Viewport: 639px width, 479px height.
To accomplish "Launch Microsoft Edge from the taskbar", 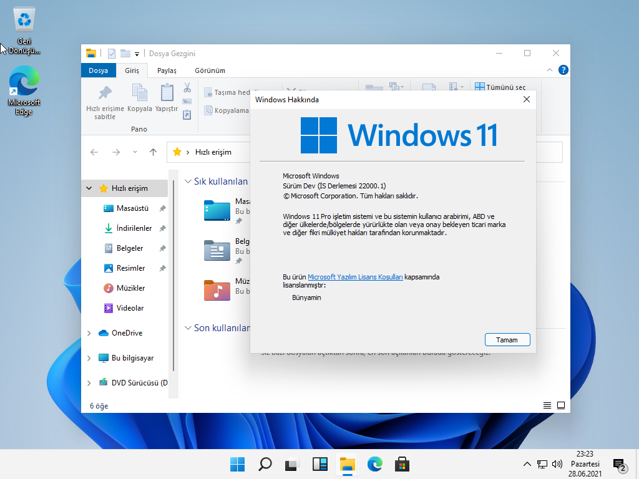I will 374,464.
